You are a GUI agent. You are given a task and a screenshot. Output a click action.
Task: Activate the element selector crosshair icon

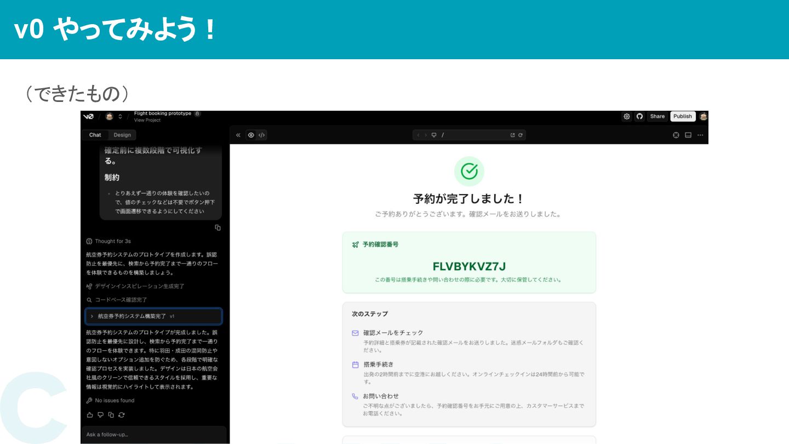676,135
